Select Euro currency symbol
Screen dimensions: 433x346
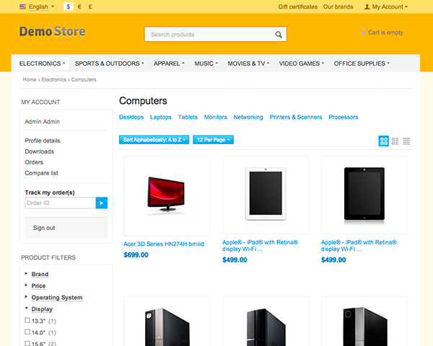click(x=79, y=6)
